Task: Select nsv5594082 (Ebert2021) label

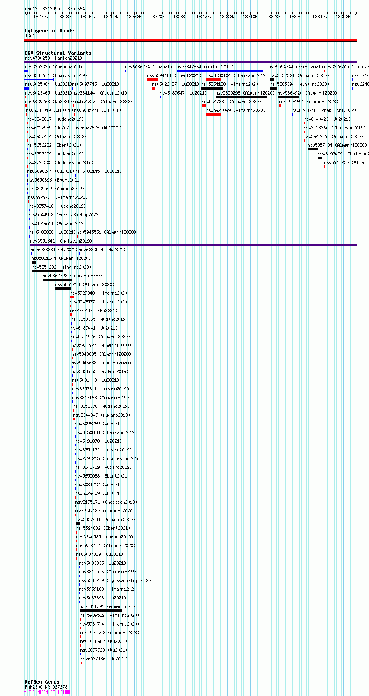Action: pyautogui.click(x=103, y=528)
